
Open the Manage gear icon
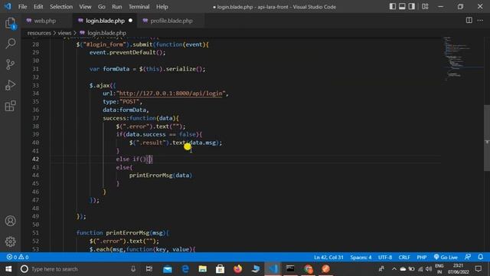point(10,242)
